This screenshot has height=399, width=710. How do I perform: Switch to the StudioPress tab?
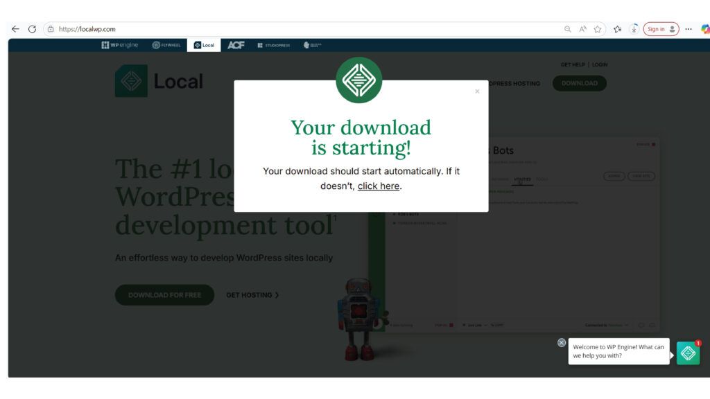[273, 45]
